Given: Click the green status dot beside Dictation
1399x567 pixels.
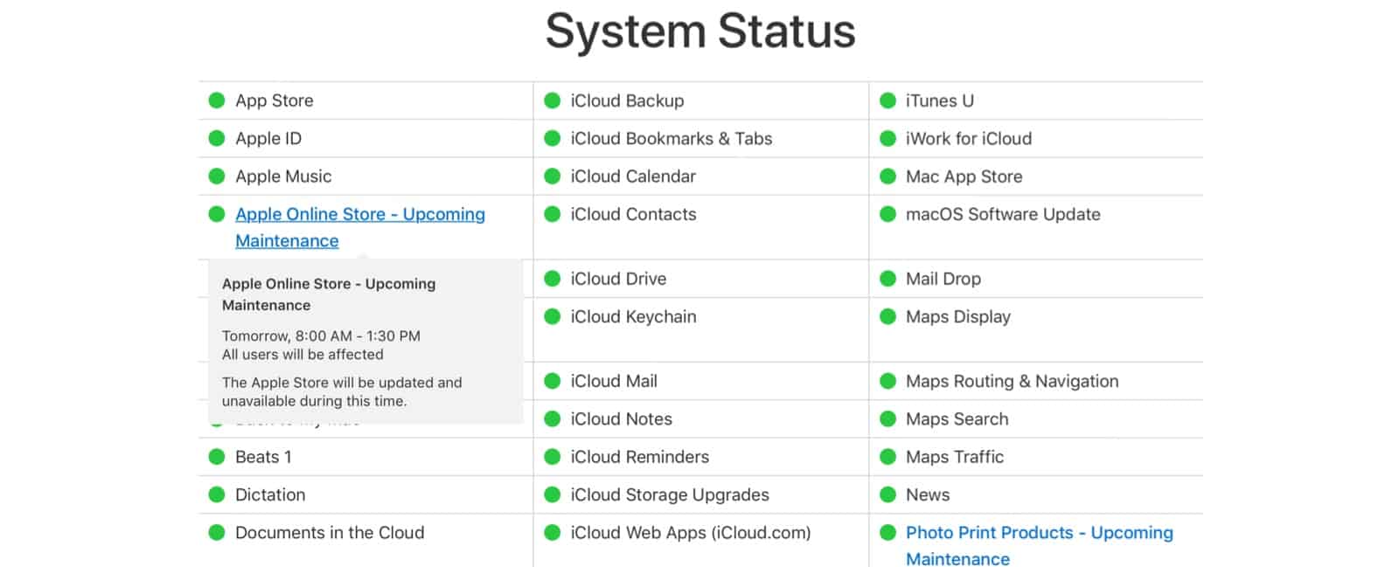Looking at the screenshot, I should (x=217, y=494).
